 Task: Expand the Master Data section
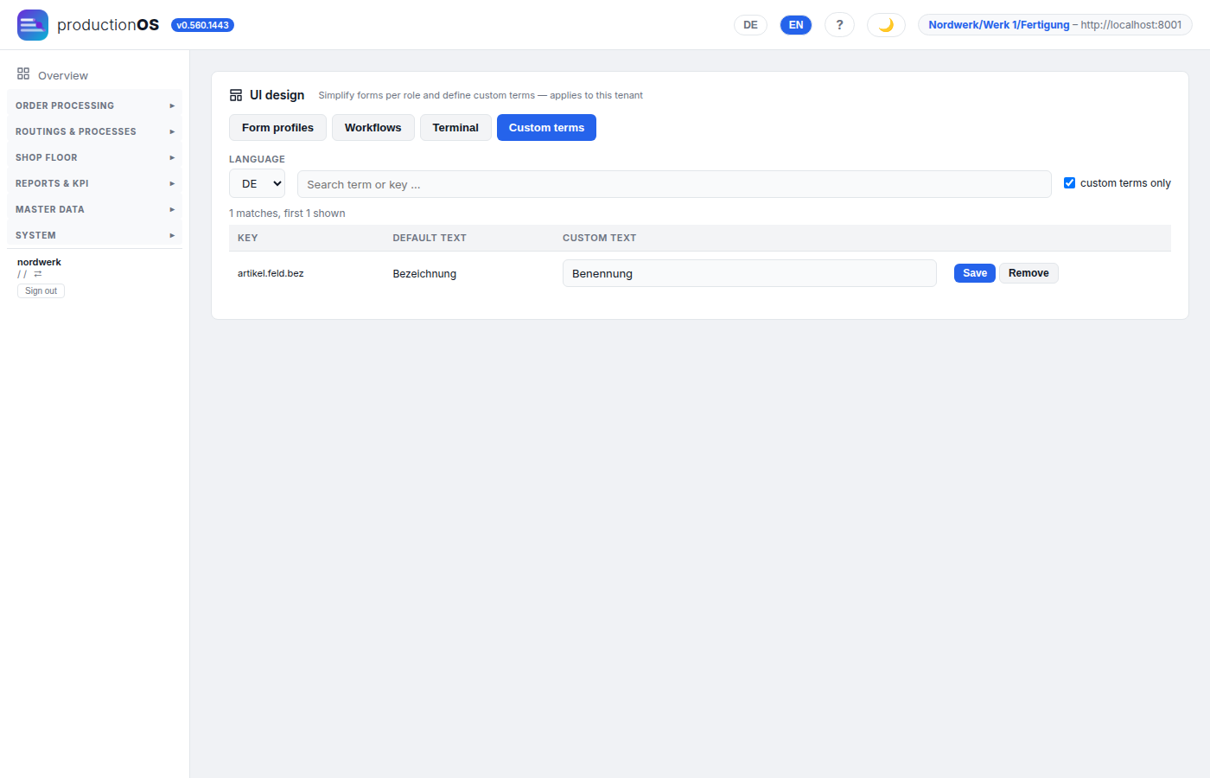point(94,209)
